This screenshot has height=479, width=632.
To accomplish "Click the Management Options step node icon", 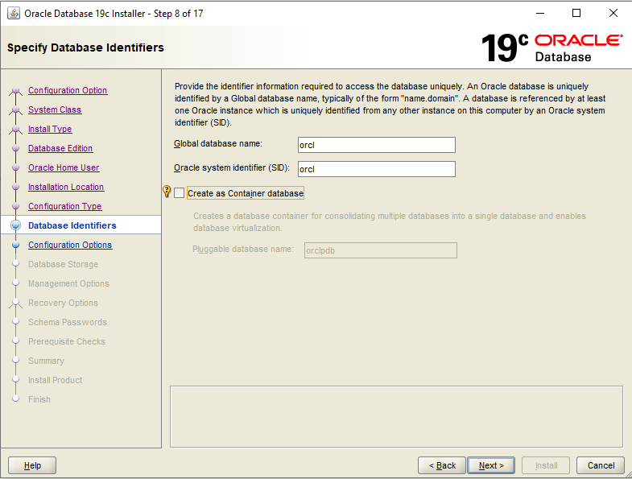I will tap(16, 283).
